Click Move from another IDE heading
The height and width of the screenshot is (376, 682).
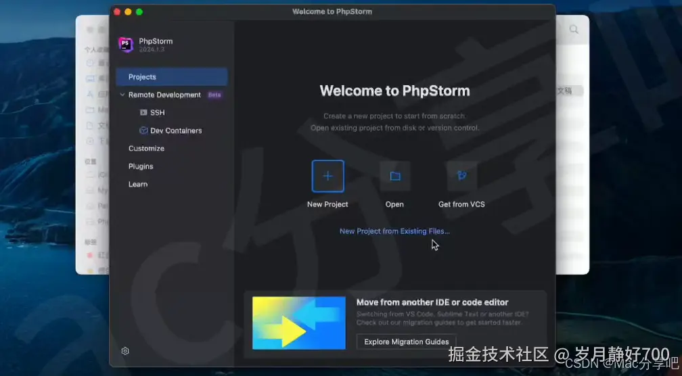click(432, 302)
